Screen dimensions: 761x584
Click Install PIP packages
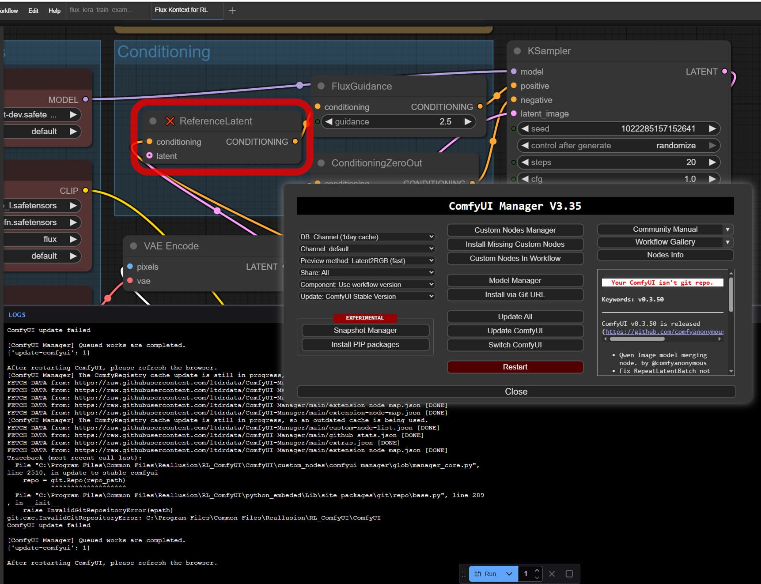click(x=365, y=344)
